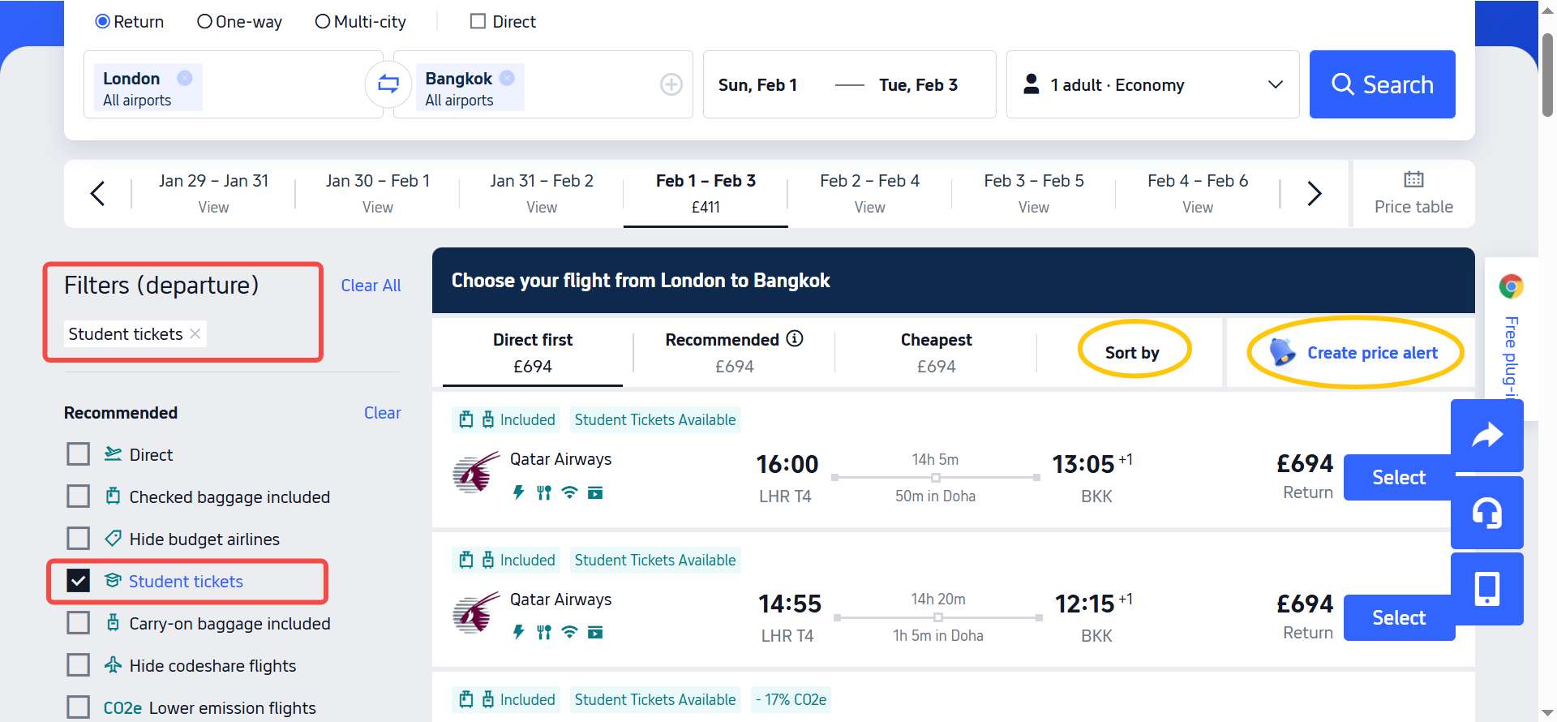Click the swap origin and destination icon
The image size is (1557, 722).
[x=388, y=84]
